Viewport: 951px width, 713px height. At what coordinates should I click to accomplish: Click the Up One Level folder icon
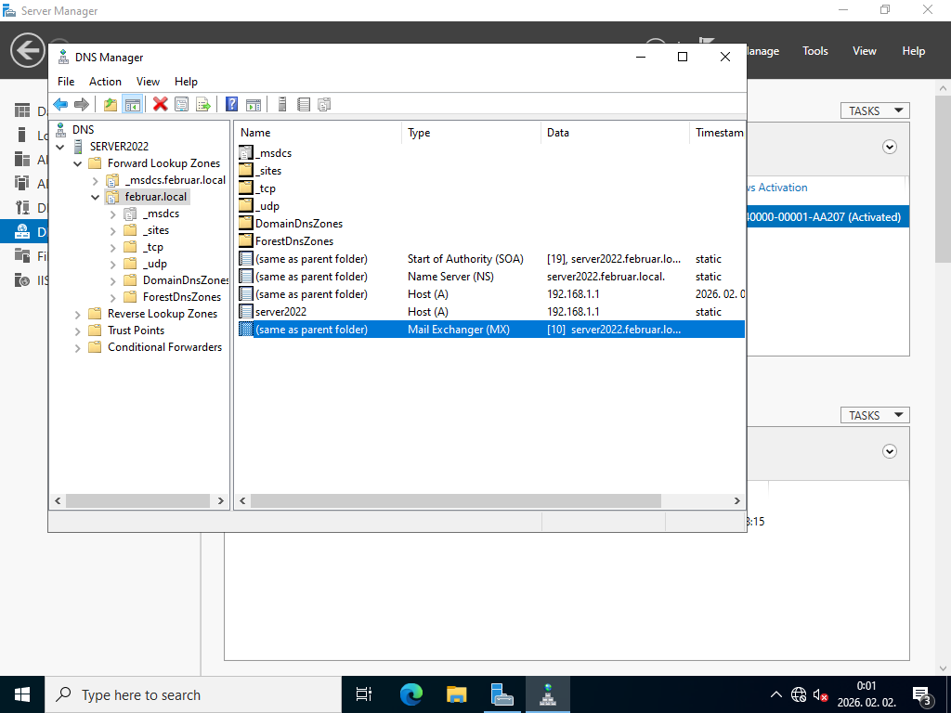(111, 104)
